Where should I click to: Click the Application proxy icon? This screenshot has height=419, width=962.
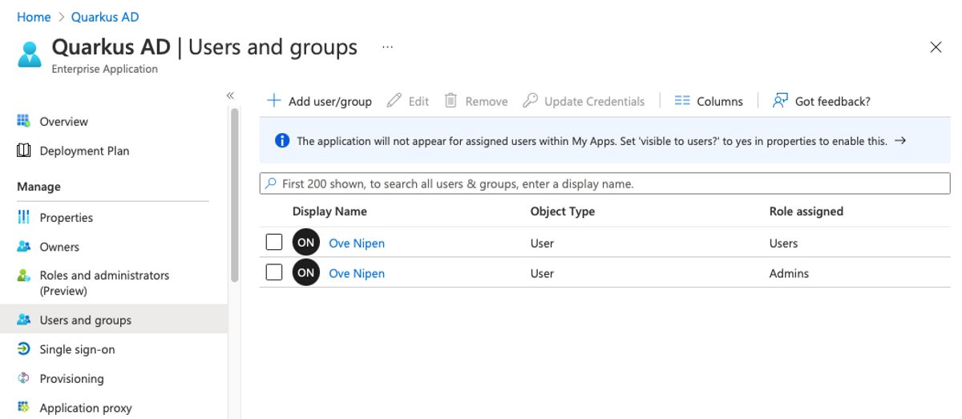(24, 408)
